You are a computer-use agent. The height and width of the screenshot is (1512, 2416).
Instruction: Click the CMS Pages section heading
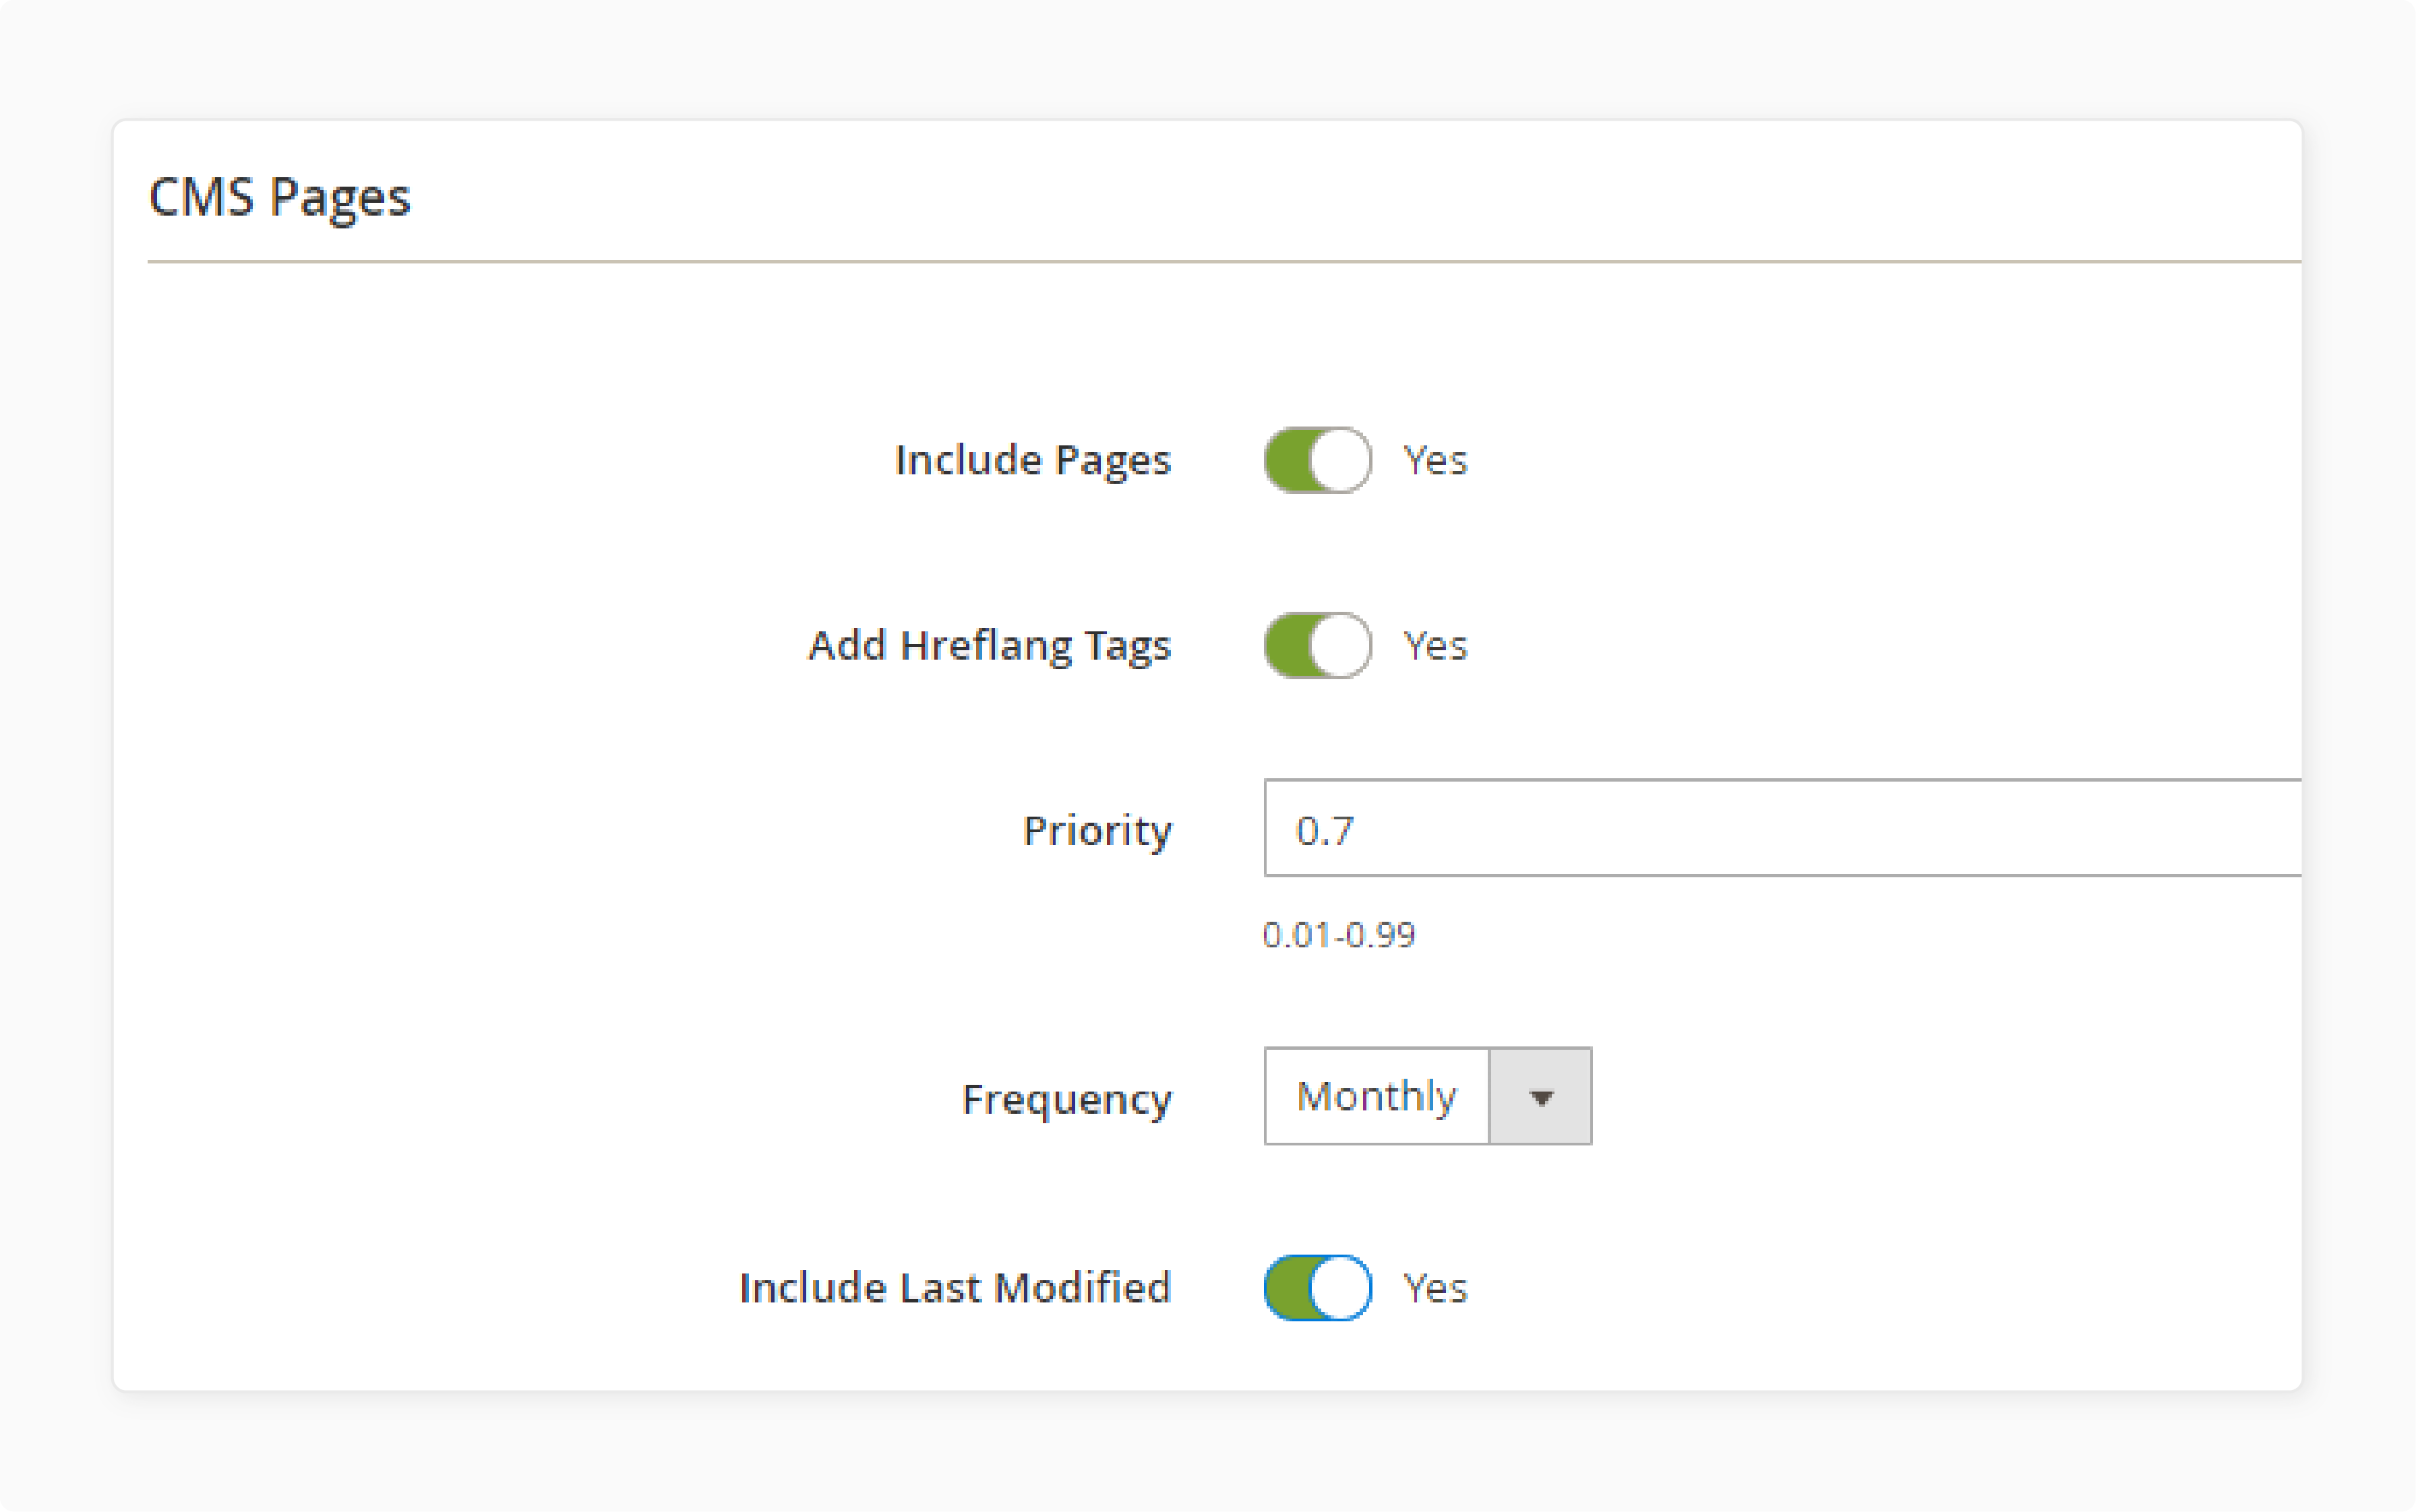[x=279, y=198]
